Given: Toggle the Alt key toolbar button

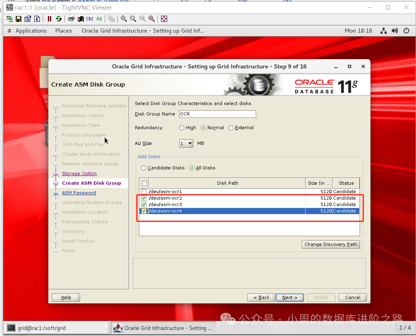Looking at the screenshot, I should [x=99, y=19].
